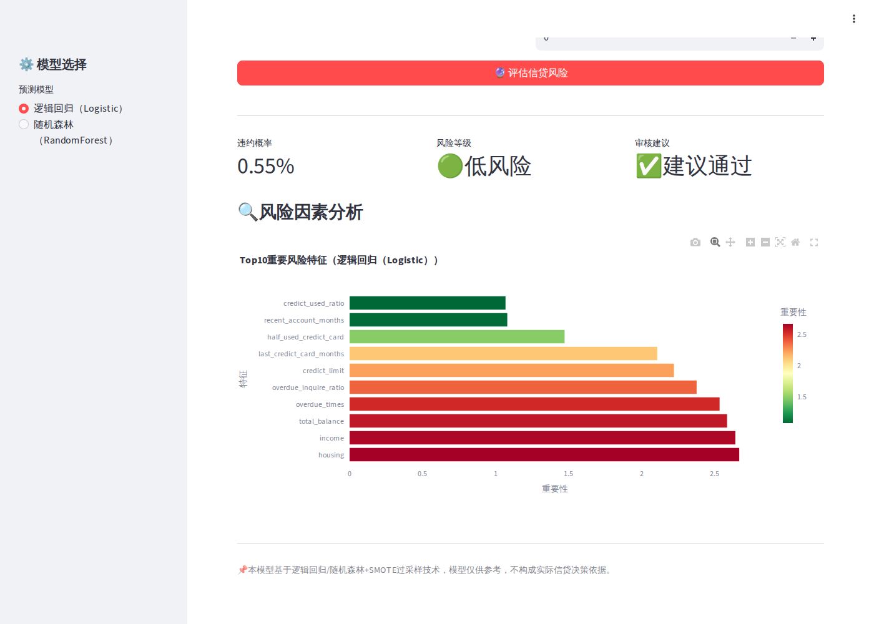The width and height of the screenshot is (874, 624).
Task: Click the 建议通过 review suggestion value
Action: coord(694,166)
